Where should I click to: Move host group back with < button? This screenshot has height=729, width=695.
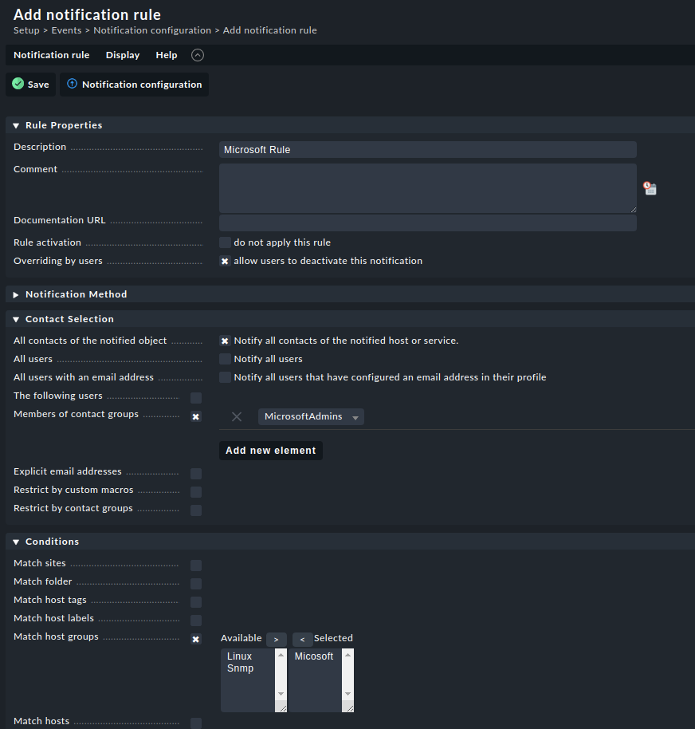(x=302, y=640)
